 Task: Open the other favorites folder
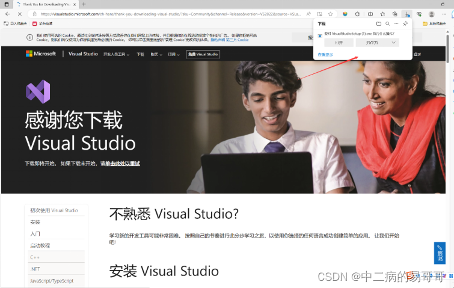434,23
